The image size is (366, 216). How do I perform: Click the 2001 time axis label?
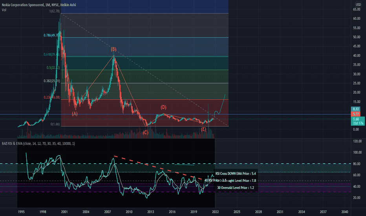coord(64,212)
